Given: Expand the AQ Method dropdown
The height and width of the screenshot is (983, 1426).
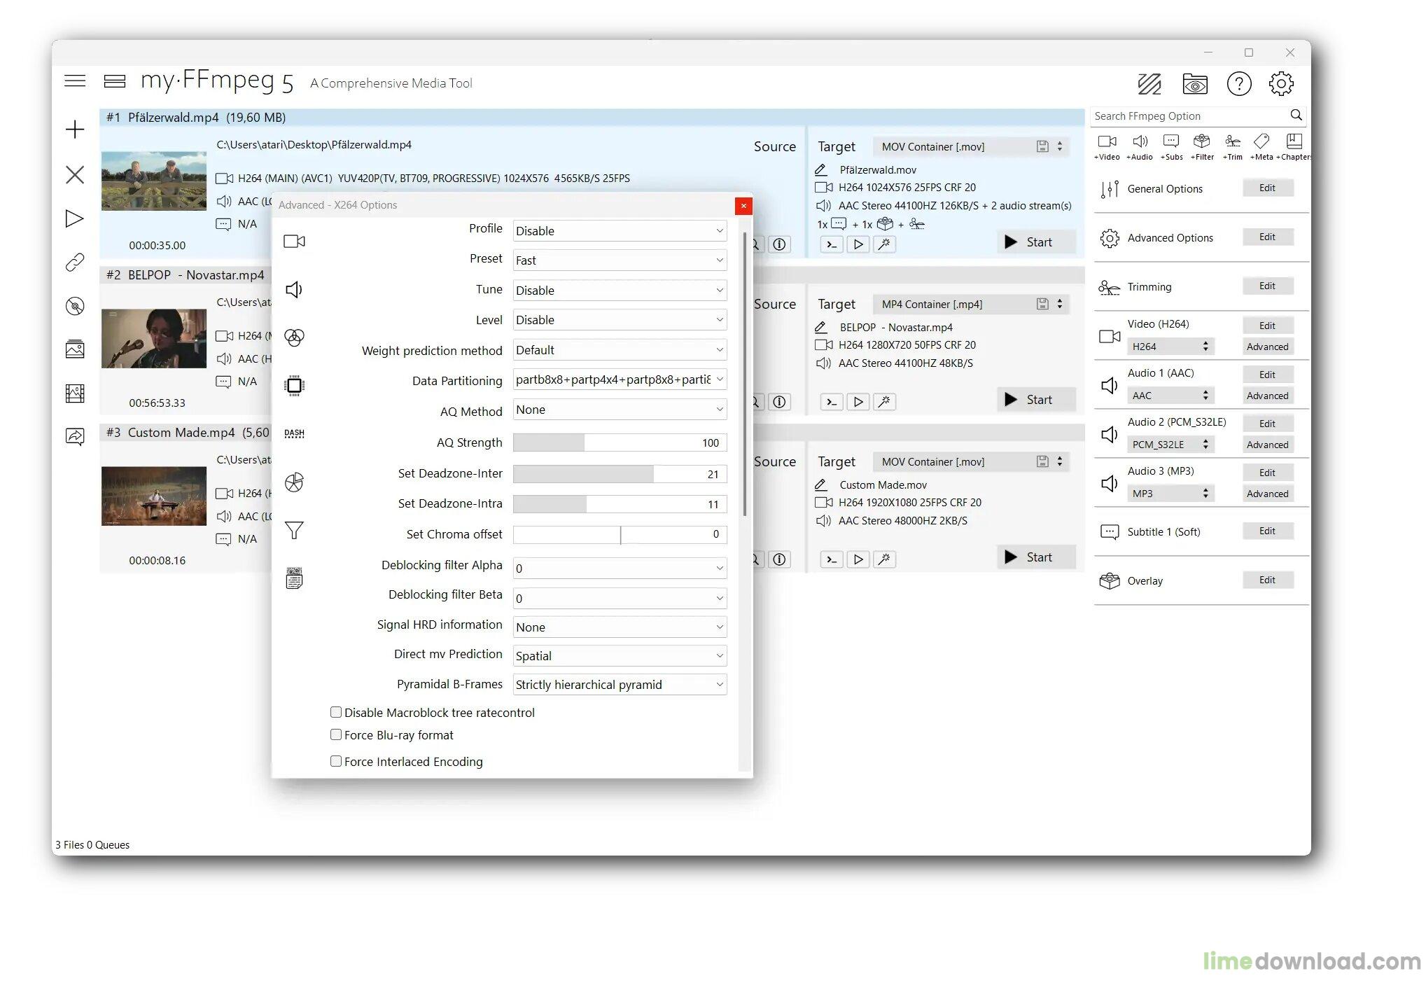Looking at the screenshot, I should (619, 410).
